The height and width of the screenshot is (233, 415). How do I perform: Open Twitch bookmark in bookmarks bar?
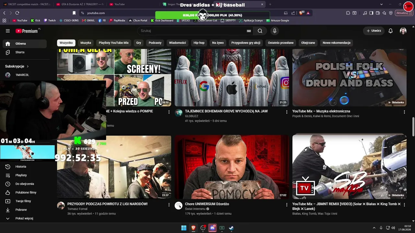point(50,20)
